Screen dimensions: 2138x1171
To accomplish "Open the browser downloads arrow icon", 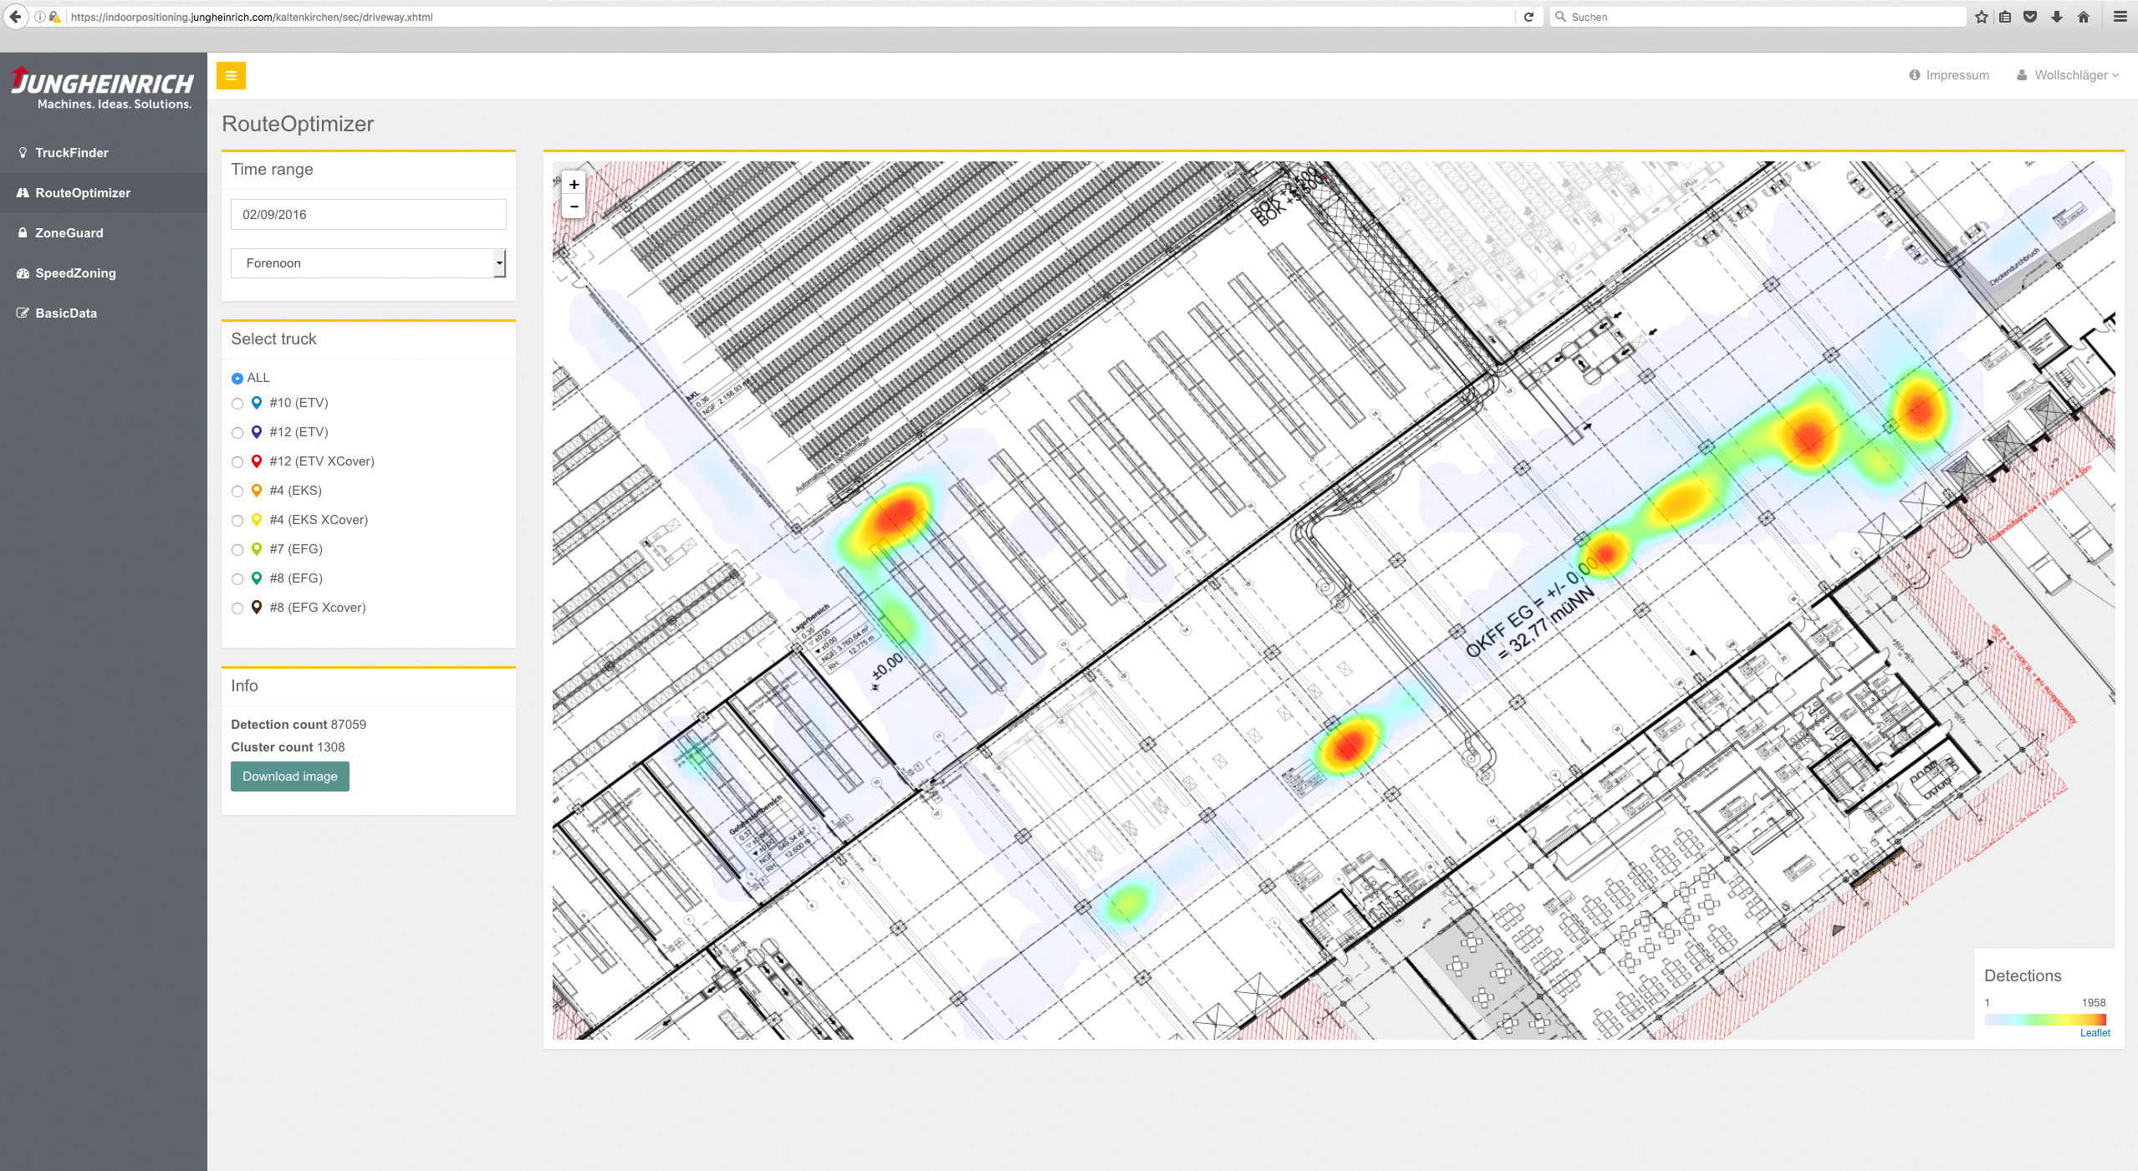I will 2056,17.
